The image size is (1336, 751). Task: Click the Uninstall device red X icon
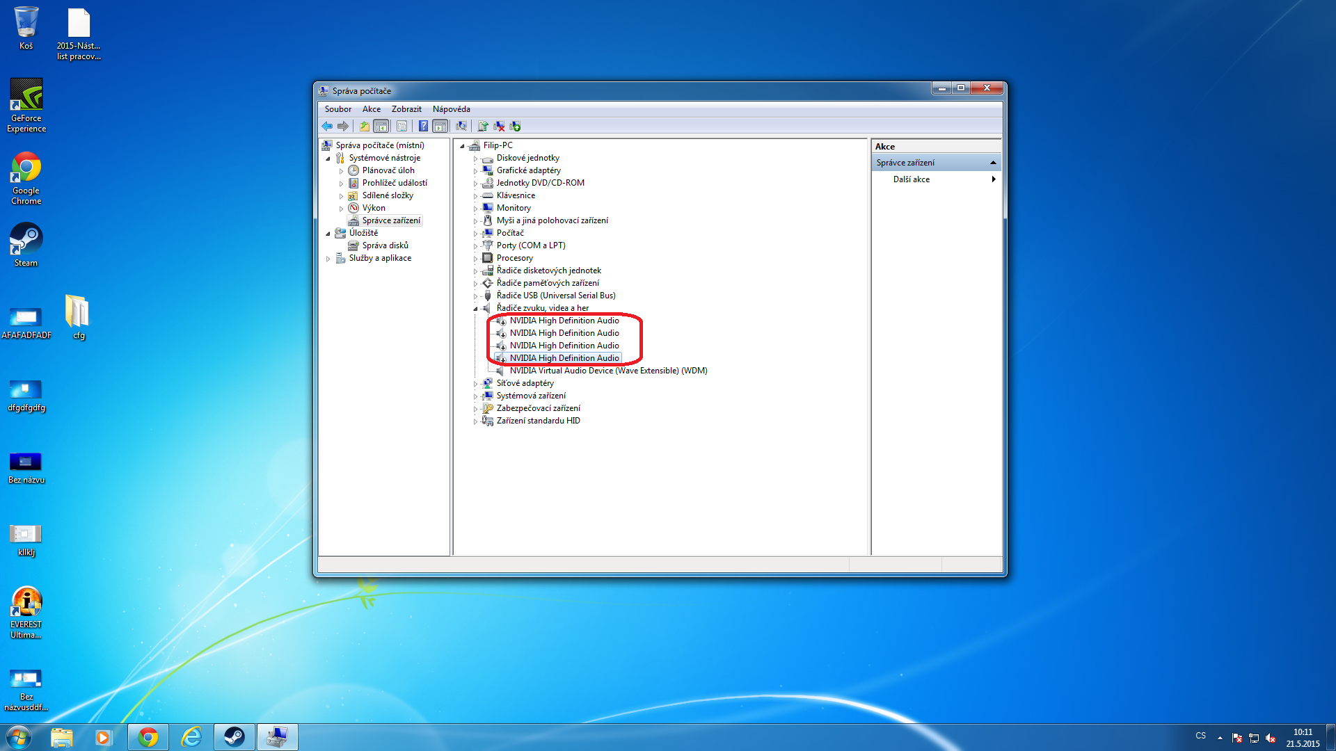tap(499, 126)
